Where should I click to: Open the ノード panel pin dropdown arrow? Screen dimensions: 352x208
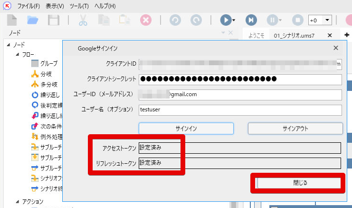click(x=223, y=33)
